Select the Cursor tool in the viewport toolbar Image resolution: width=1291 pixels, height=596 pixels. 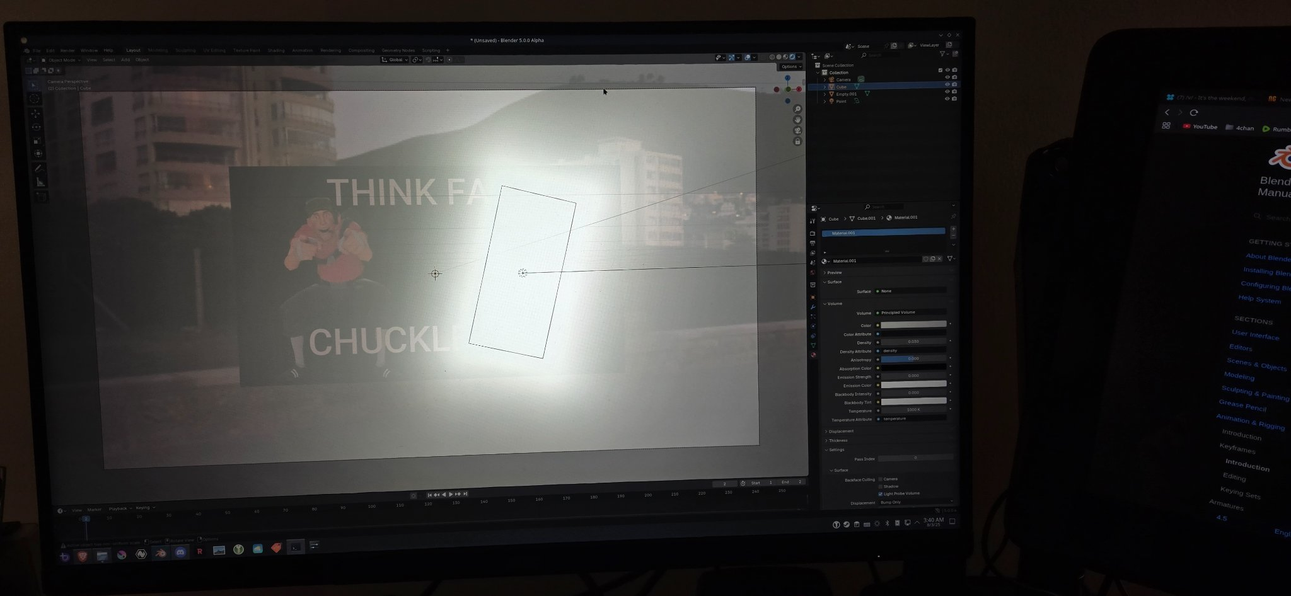pyautogui.click(x=34, y=98)
